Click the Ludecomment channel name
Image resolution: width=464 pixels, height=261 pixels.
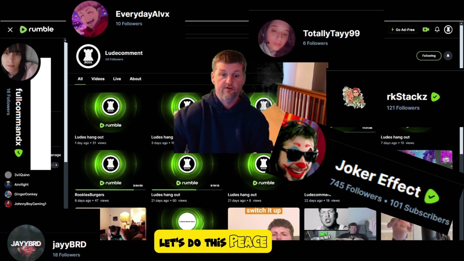[x=124, y=53]
